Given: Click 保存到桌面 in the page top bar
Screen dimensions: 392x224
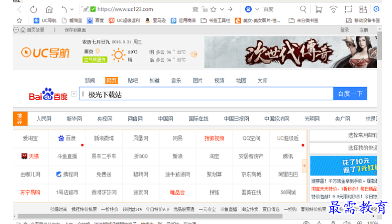Looking at the screenshot, I should click(x=75, y=30).
